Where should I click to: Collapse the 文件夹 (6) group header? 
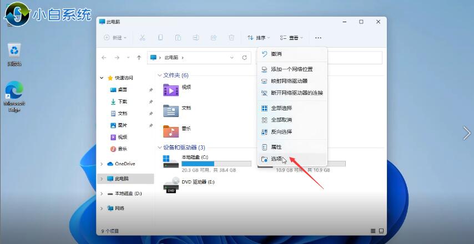160,75
